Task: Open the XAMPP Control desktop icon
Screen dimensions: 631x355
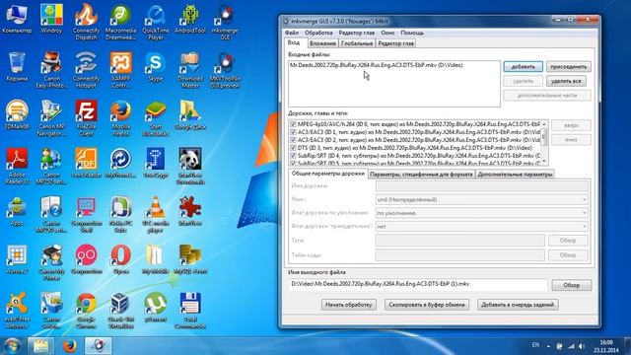Action: tap(120, 70)
